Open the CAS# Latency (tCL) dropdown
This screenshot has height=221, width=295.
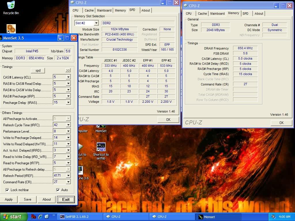[68, 77]
